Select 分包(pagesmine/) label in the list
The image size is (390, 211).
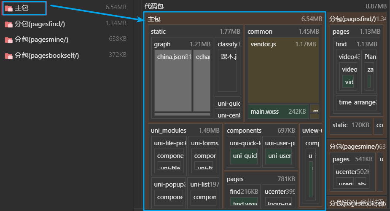[41, 40]
